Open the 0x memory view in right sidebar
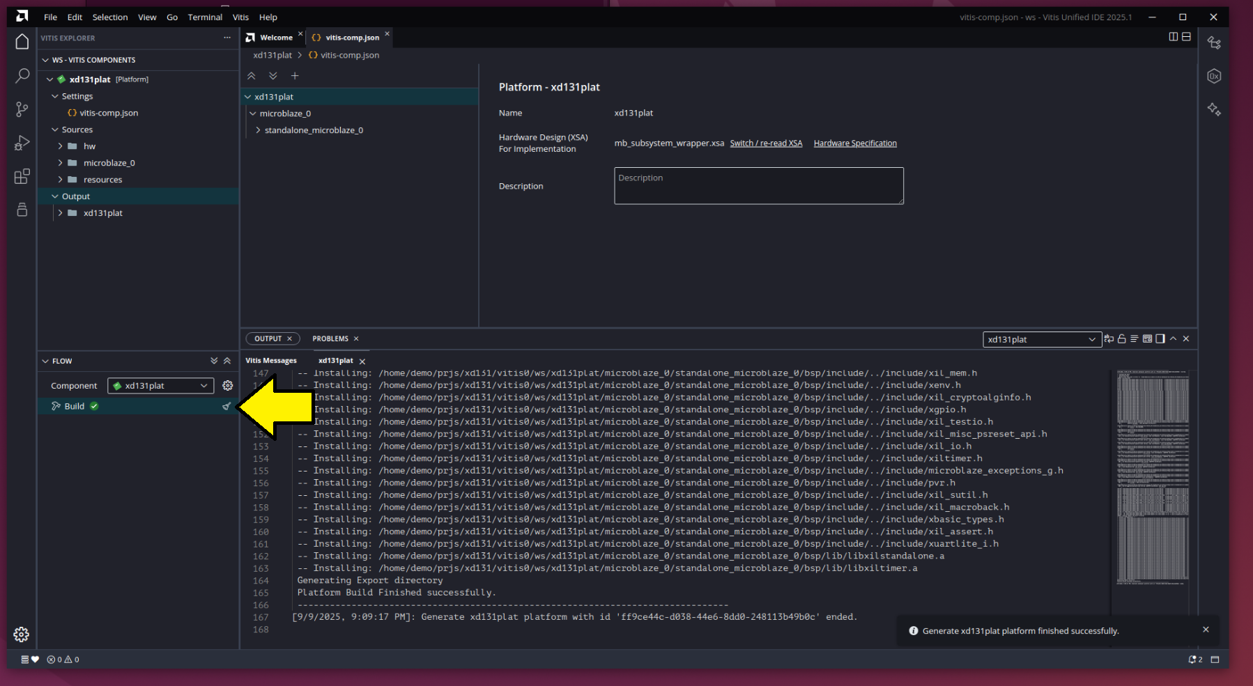Screen dimensions: 1253x686 point(1213,76)
